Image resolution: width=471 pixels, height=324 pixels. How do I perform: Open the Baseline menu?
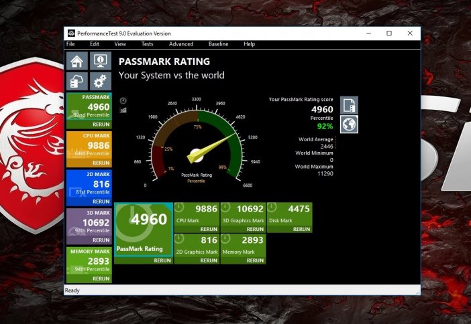[x=218, y=44]
